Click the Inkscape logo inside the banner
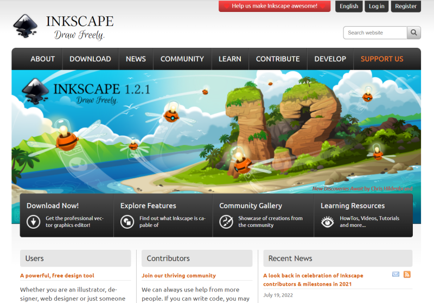Screen dimensions: 434x303 pos(35,91)
